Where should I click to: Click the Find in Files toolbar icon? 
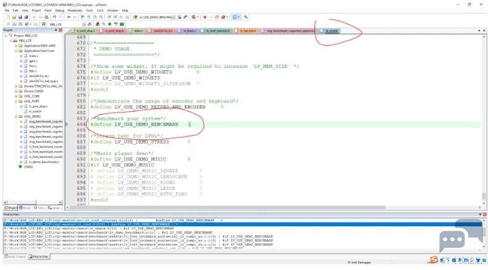coord(135,17)
